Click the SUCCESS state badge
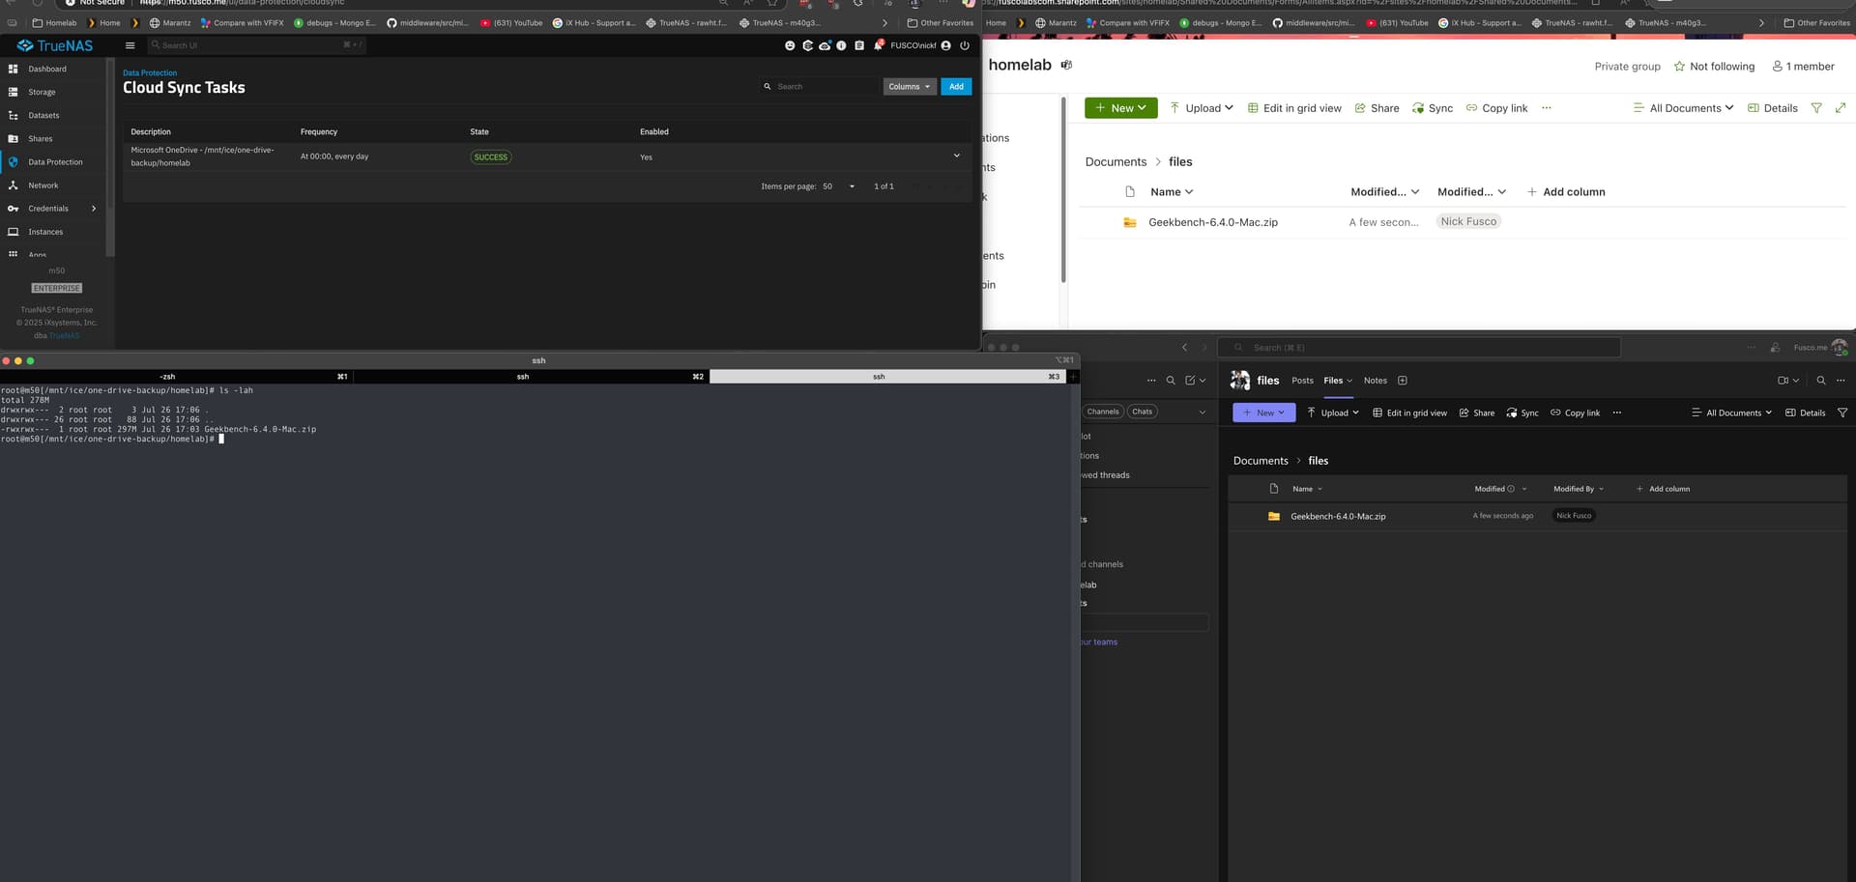The image size is (1856, 882). coord(490,156)
